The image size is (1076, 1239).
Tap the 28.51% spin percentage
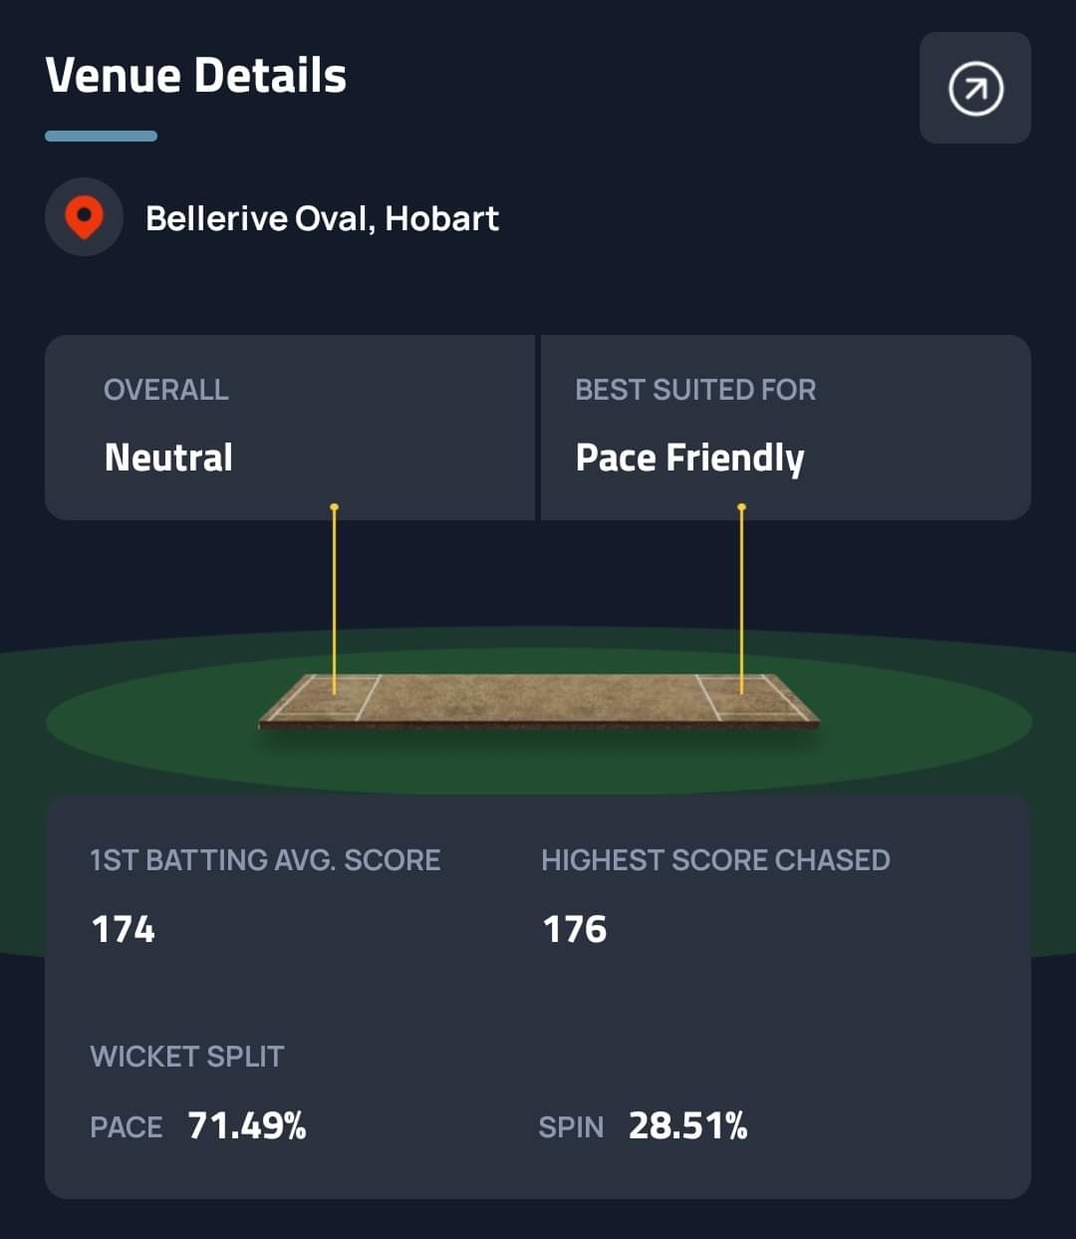click(x=688, y=1126)
